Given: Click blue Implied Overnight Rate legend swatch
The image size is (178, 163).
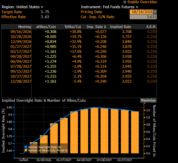Looking at the screenshot, I should (26, 147).
